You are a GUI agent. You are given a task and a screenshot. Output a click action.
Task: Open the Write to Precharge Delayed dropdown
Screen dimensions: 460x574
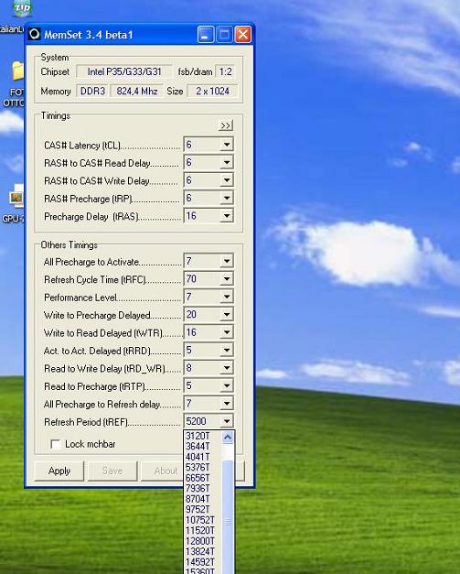[227, 314]
